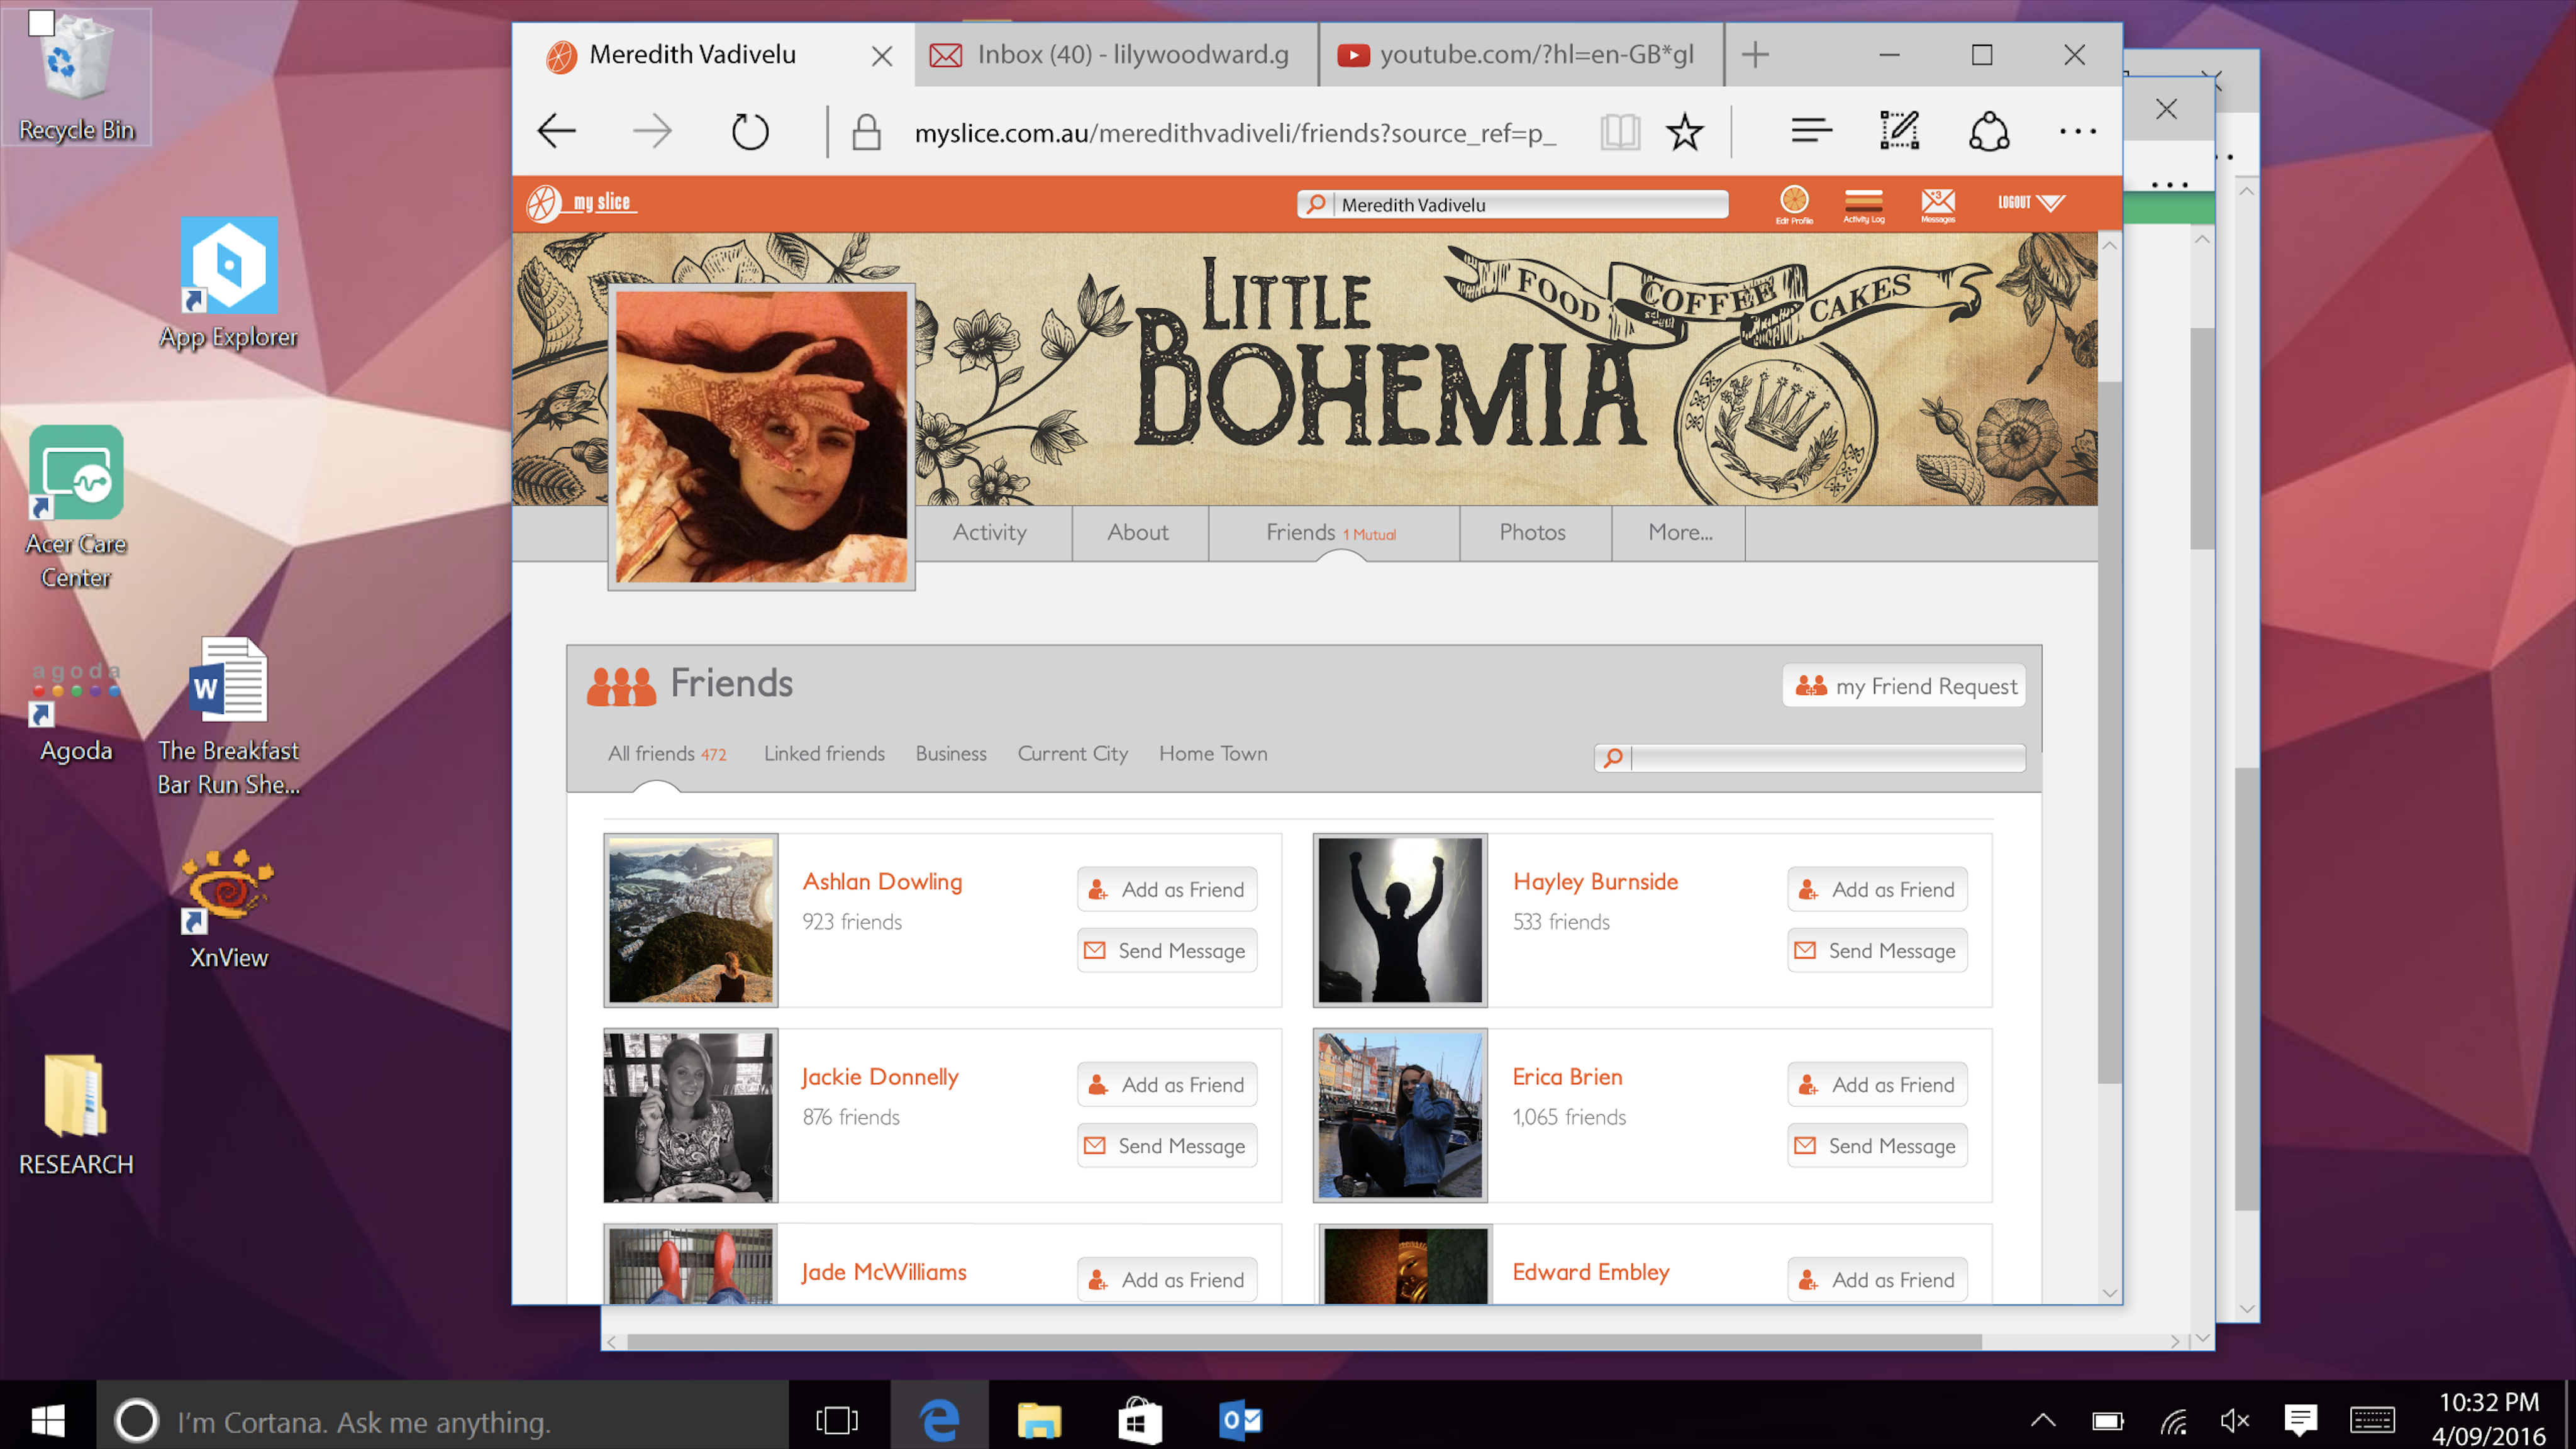Open the Edge Hub icon

click(1811, 131)
